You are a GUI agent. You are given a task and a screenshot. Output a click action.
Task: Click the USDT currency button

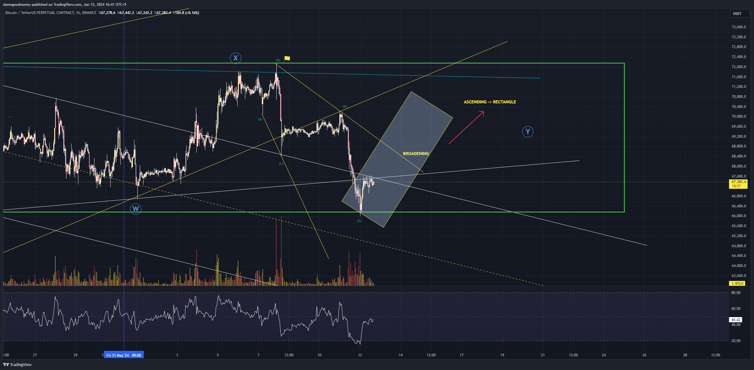point(739,13)
